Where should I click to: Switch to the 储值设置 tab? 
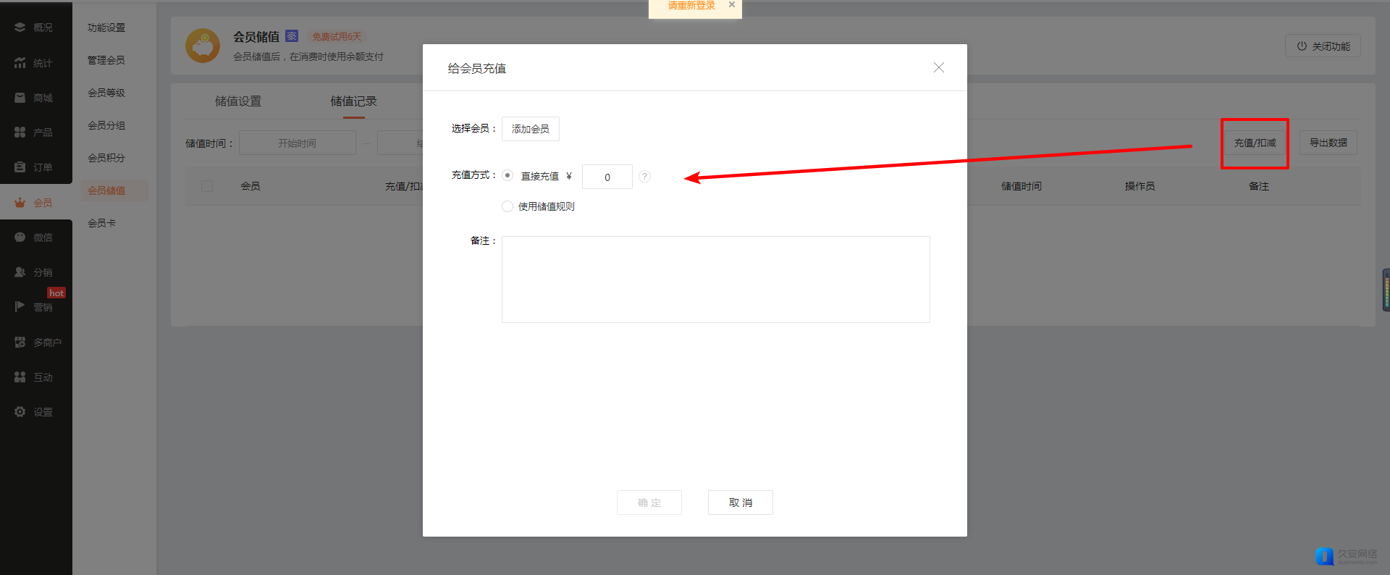point(238,101)
